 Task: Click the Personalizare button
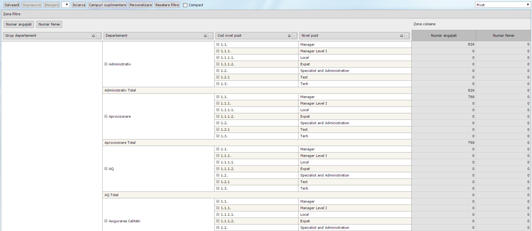[x=141, y=5]
